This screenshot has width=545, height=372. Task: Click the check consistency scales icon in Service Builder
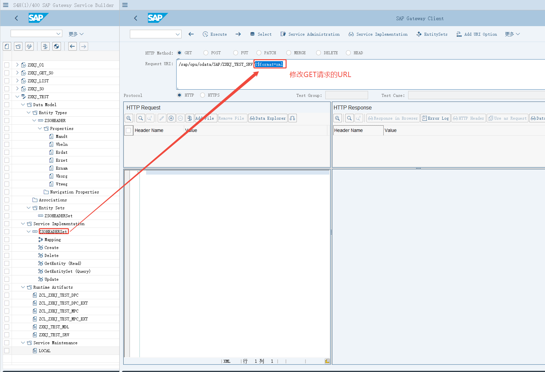click(45, 47)
